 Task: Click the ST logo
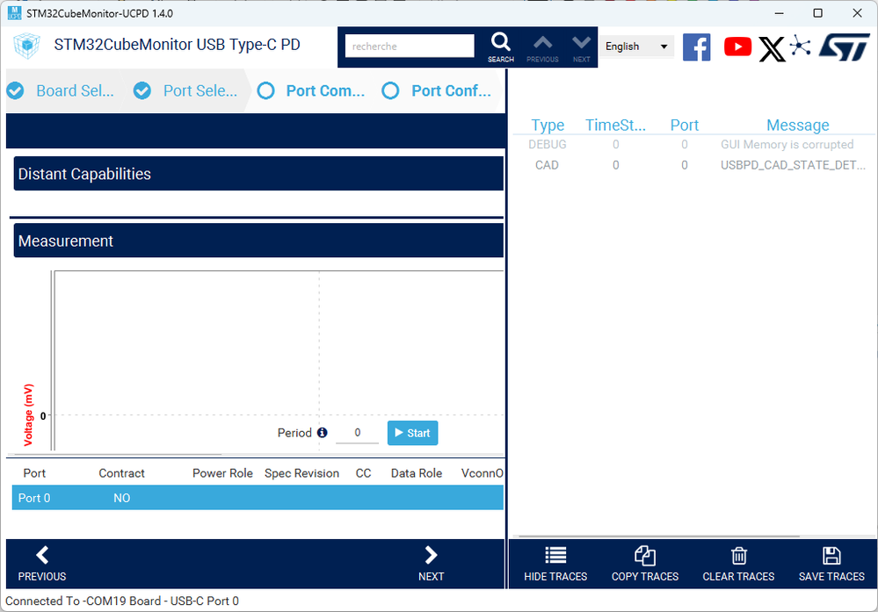click(x=845, y=47)
